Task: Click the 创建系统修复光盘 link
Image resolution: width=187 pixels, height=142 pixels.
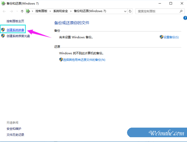Action: pyautogui.click(x=18, y=36)
